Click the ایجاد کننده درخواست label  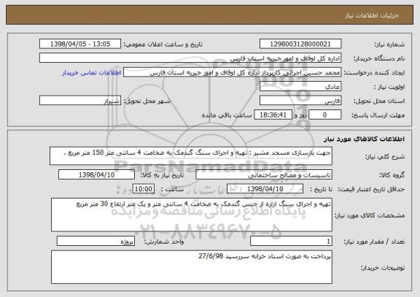coord(374,73)
